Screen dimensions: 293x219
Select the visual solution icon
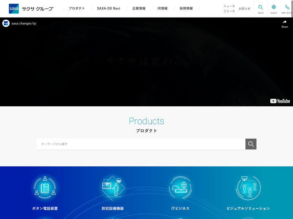(248, 188)
